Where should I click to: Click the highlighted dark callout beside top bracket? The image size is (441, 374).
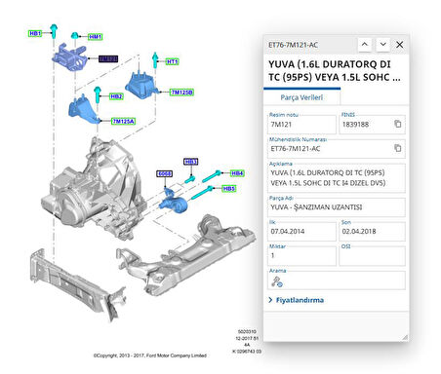(x=108, y=58)
